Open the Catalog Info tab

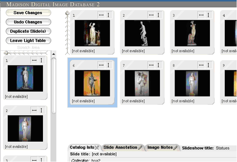pyautogui.click(x=84, y=147)
